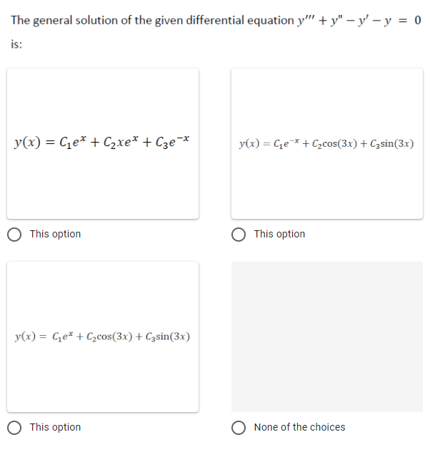The image size is (430, 452).
Task: Click 'This option' label under top-right card
Action: click(279, 234)
